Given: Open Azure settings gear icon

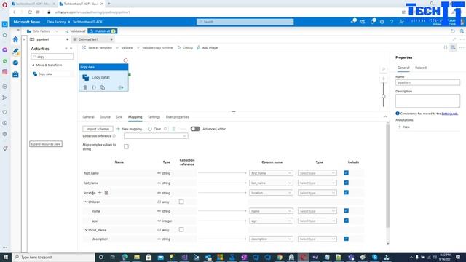Looking at the screenshot, I should point(382,22).
